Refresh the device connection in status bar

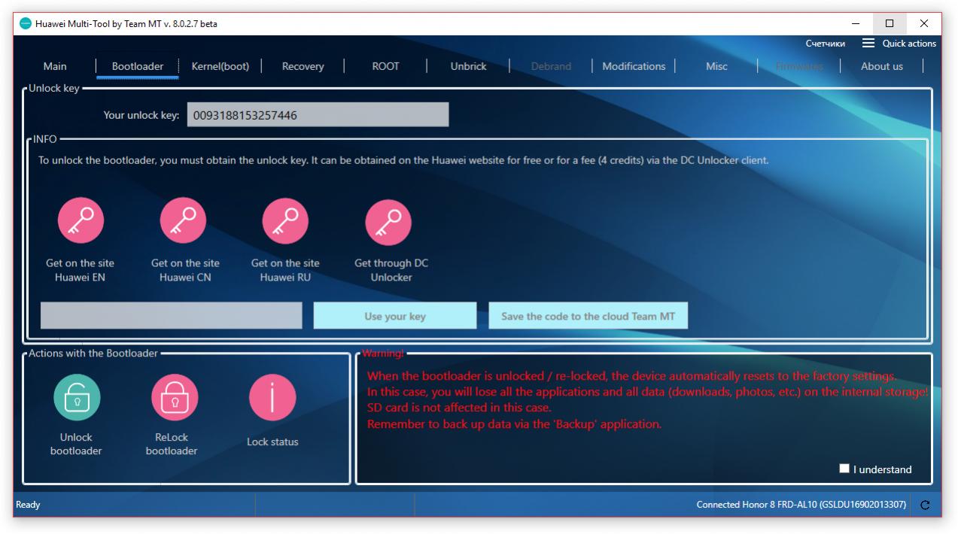(925, 505)
